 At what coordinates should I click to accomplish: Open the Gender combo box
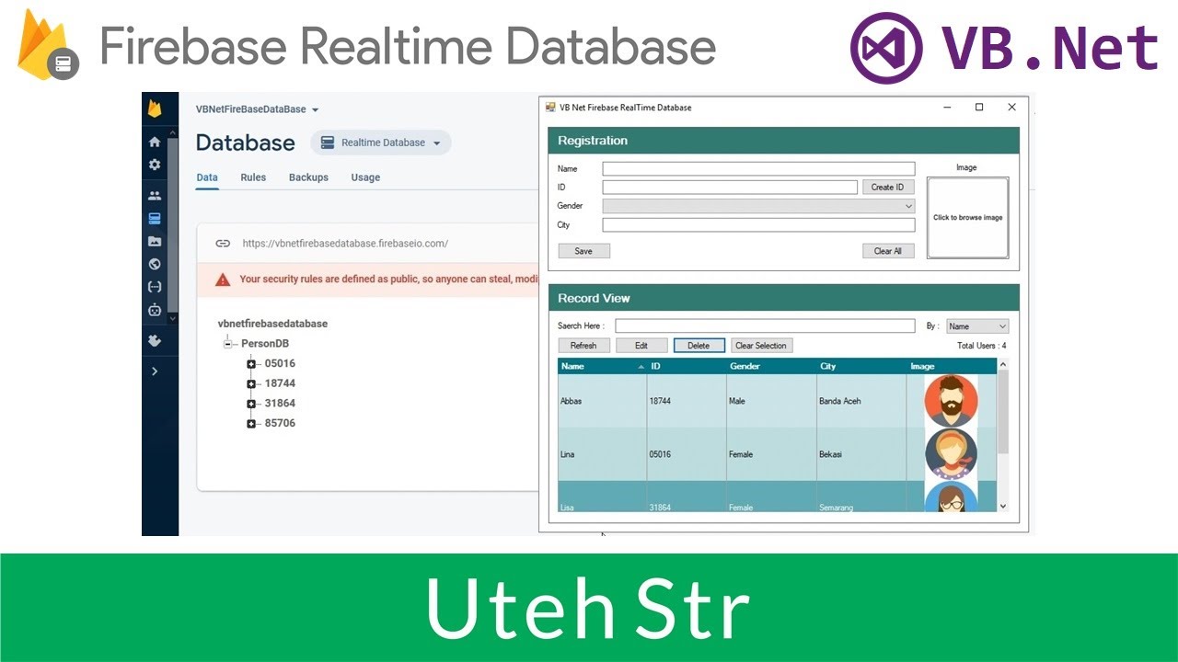pyautogui.click(x=758, y=206)
